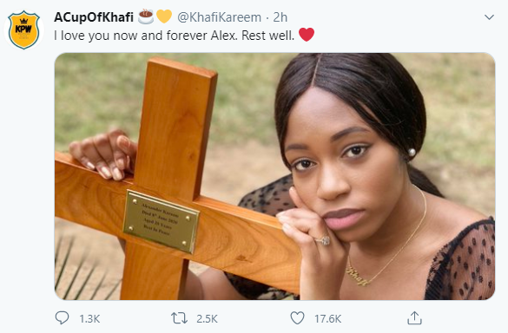
Task: Click the 17.6K likes count
Action: (x=328, y=319)
